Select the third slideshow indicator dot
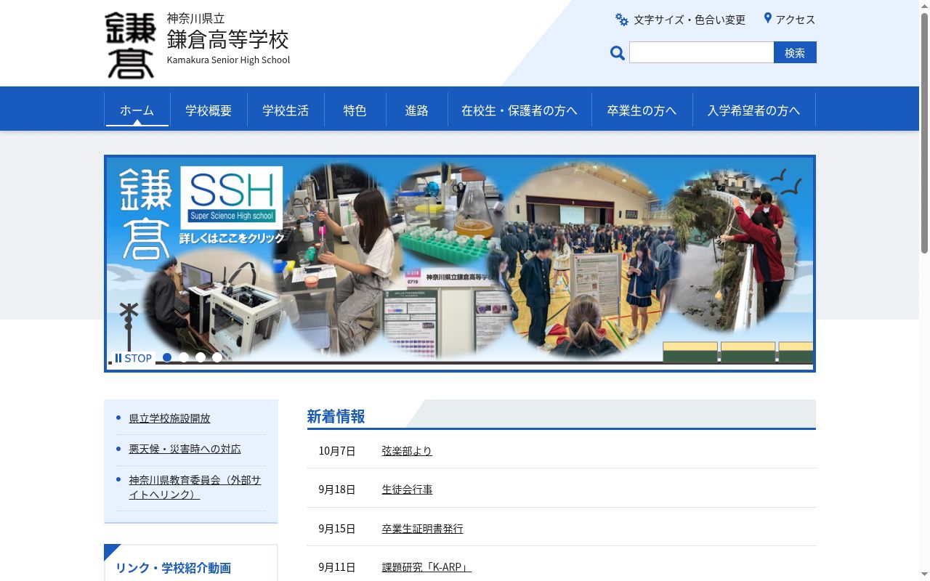This screenshot has height=581, width=930. [201, 357]
